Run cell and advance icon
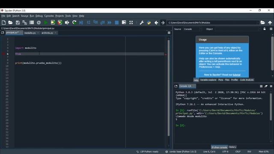This screenshot has height=154, width=274. point(60,23)
